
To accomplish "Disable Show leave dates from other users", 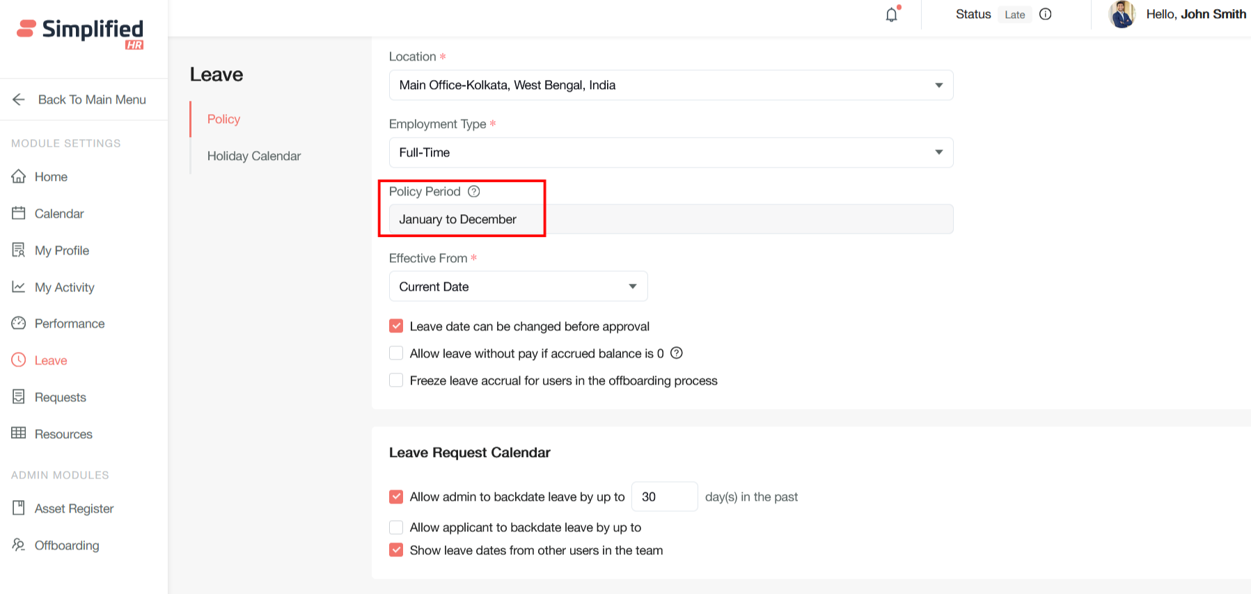I will pyautogui.click(x=396, y=550).
